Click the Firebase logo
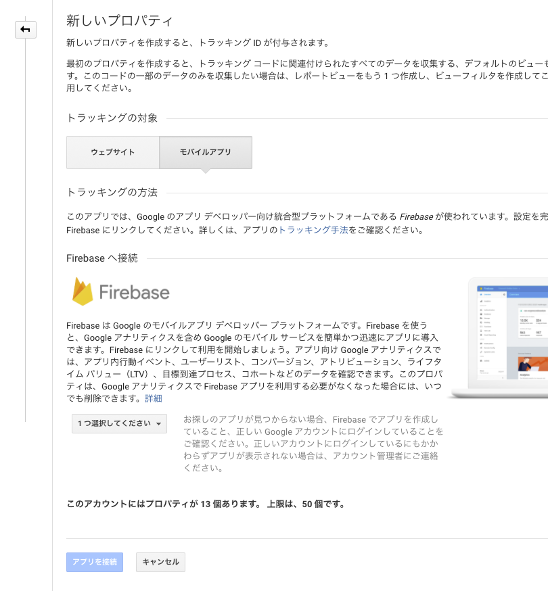Viewport: 548px width, 591px height. click(120, 291)
